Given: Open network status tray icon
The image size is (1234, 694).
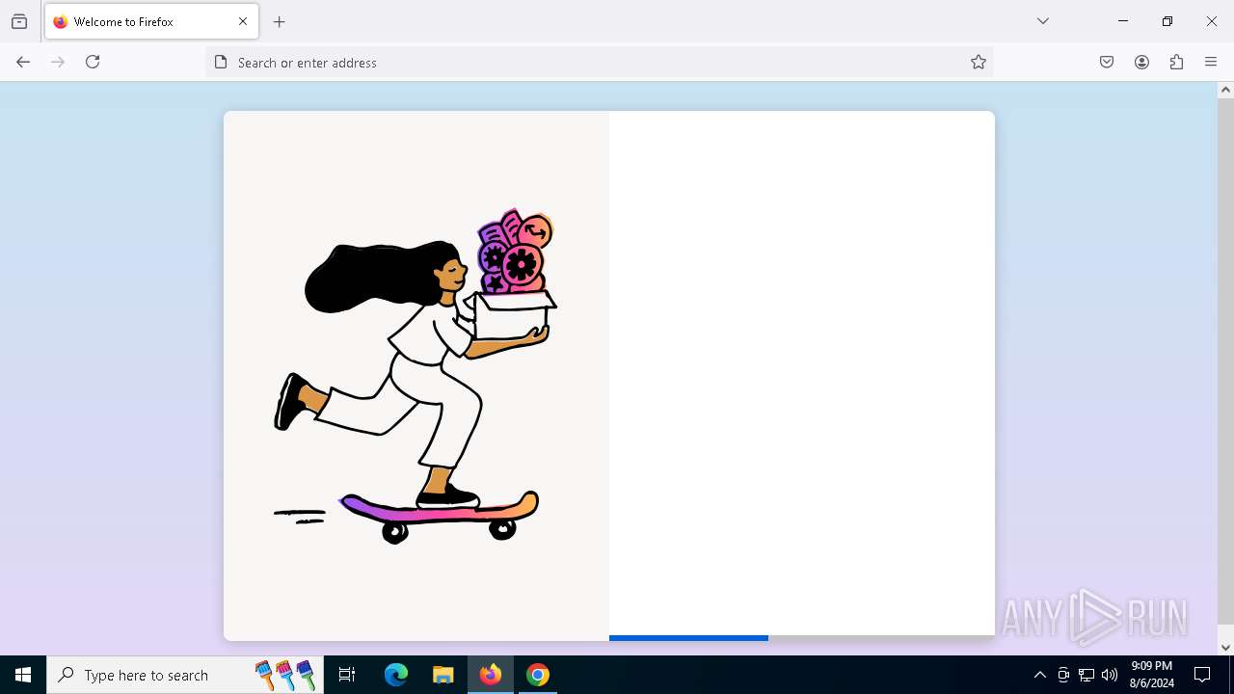Looking at the screenshot, I should point(1086,675).
